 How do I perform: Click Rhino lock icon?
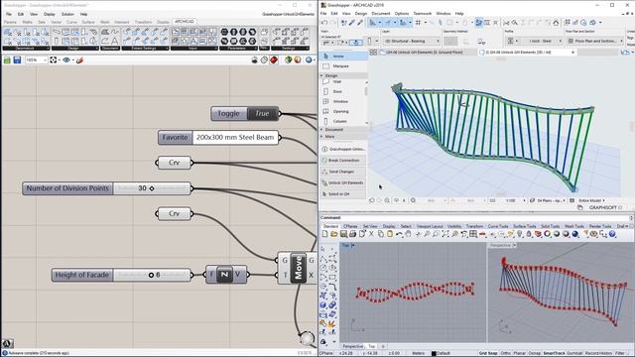(529, 234)
